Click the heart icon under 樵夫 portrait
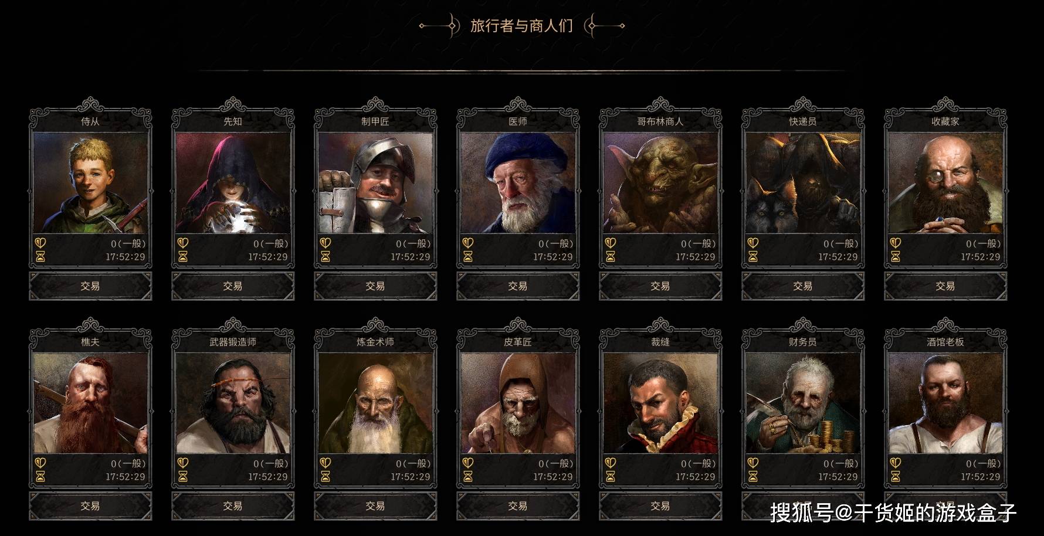 pyautogui.click(x=40, y=463)
